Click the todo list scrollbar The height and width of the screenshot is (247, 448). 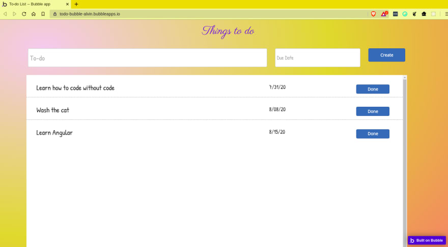405,163
